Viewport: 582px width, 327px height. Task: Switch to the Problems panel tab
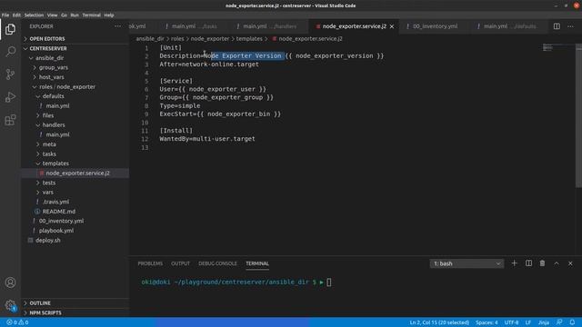[x=150, y=263]
